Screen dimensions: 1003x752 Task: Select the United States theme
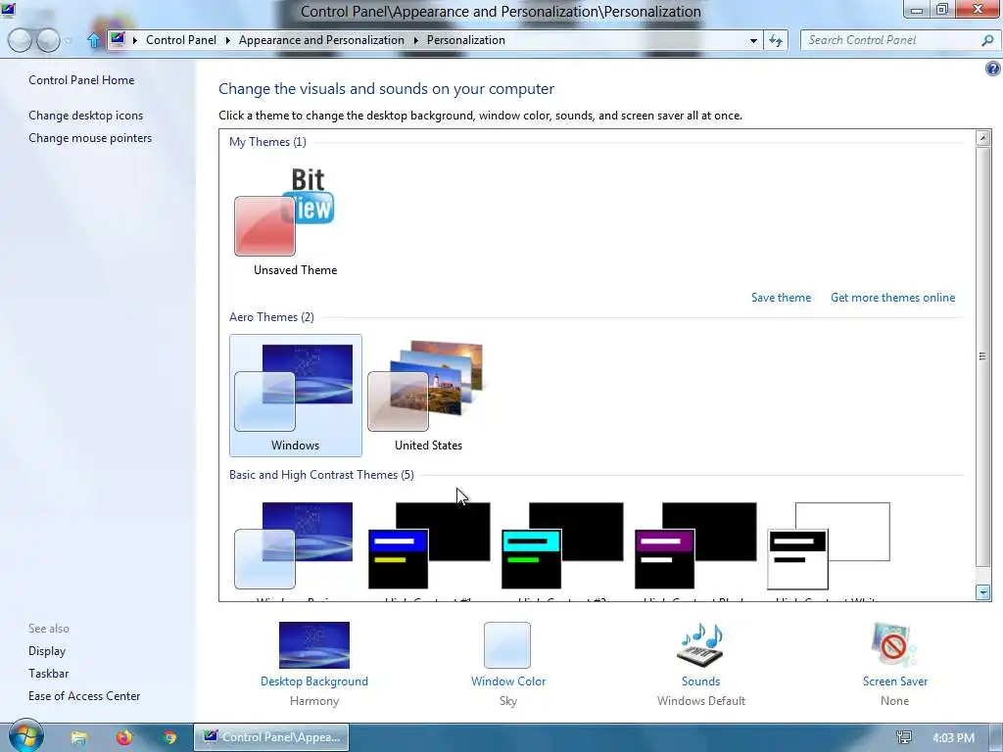428,396
